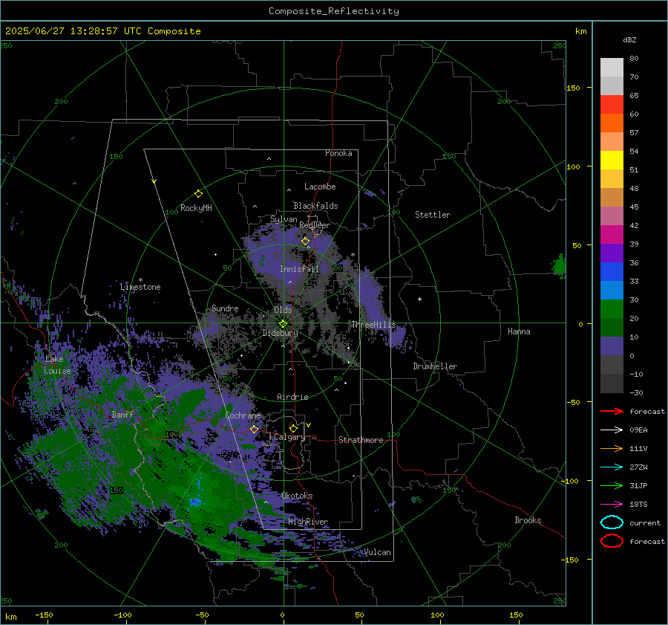Click the red forecast arrow in the legend
Image resolution: width=668 pixels, height=625 pixels.
612,411
